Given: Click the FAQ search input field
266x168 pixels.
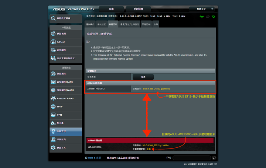Looking at the screenshot, I should click(x=192, y=158).
